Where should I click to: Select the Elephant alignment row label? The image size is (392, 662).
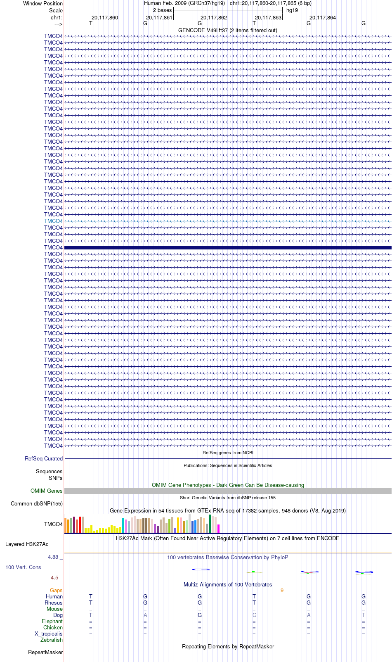pos(52,621)
